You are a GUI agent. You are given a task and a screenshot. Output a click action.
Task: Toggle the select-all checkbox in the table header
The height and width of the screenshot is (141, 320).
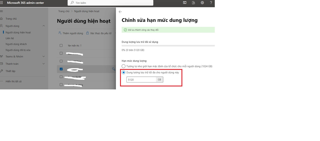[x=61, y=45]
